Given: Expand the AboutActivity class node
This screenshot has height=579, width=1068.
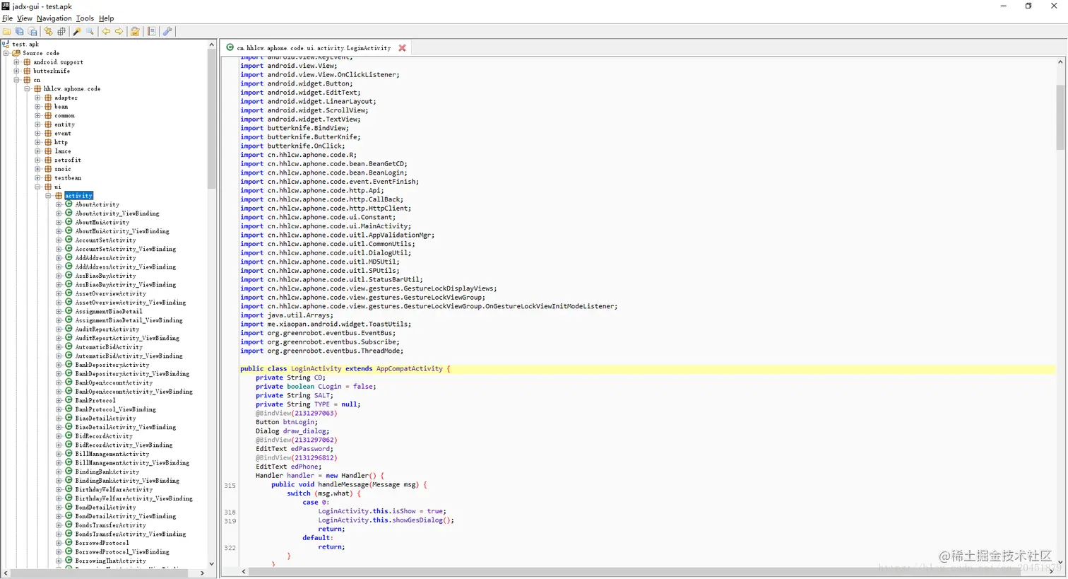Looking at the screenshot, I should point(59,204).
